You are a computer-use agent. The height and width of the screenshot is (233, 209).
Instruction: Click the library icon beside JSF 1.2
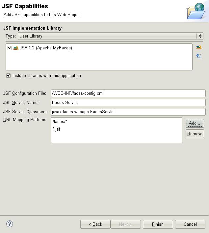(16, 48)
